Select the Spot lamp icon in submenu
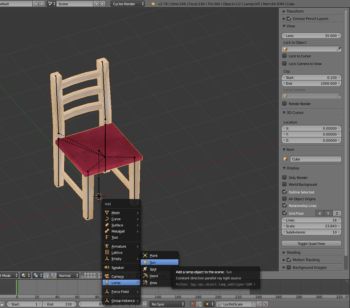 tap(145, 269)
